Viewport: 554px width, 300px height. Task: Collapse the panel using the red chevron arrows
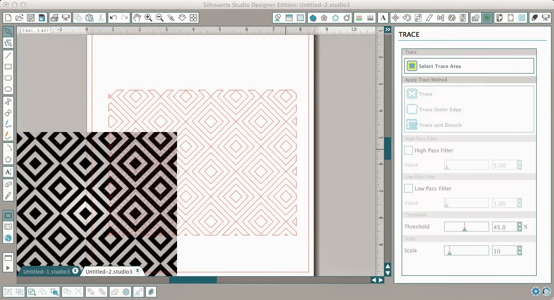tap(387, 29)
